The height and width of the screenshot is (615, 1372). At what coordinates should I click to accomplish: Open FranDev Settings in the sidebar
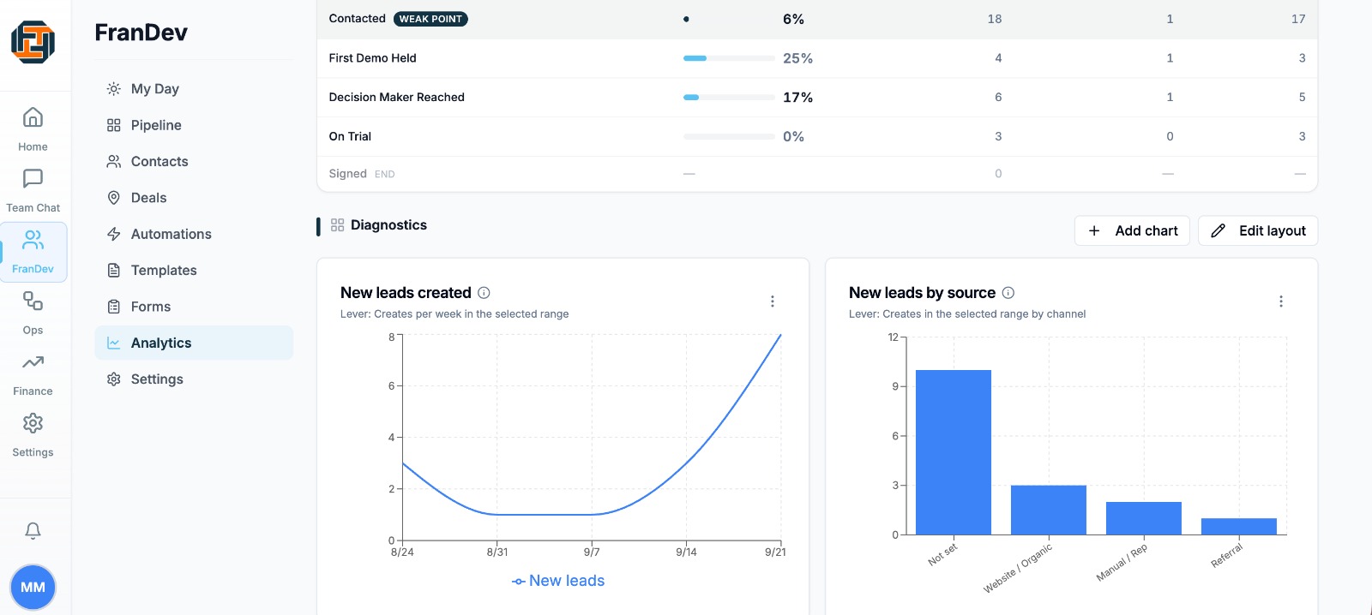click(x=194, y=379)
